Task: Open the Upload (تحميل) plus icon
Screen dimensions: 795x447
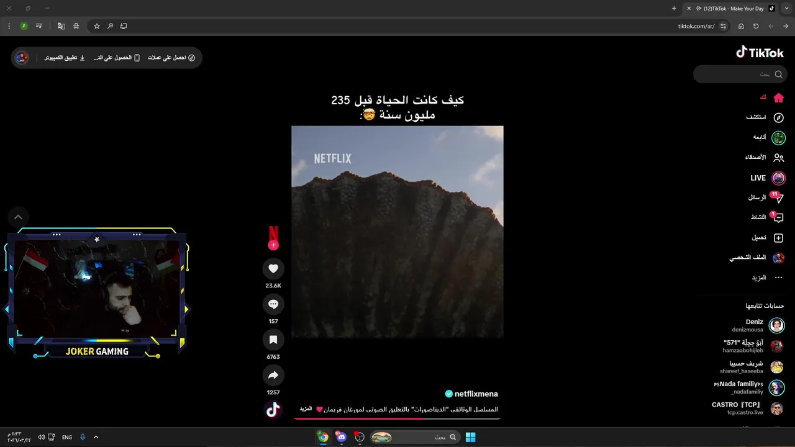Action: pos(778,238)
